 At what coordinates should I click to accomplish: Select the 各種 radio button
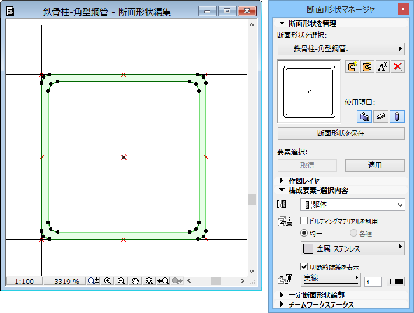pos(353,233)
